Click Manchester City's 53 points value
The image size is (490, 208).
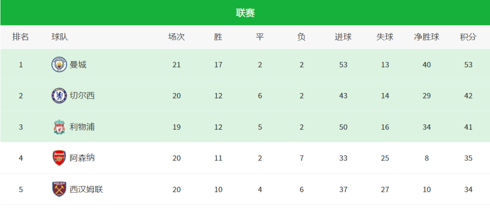click(x=468, y=65)
